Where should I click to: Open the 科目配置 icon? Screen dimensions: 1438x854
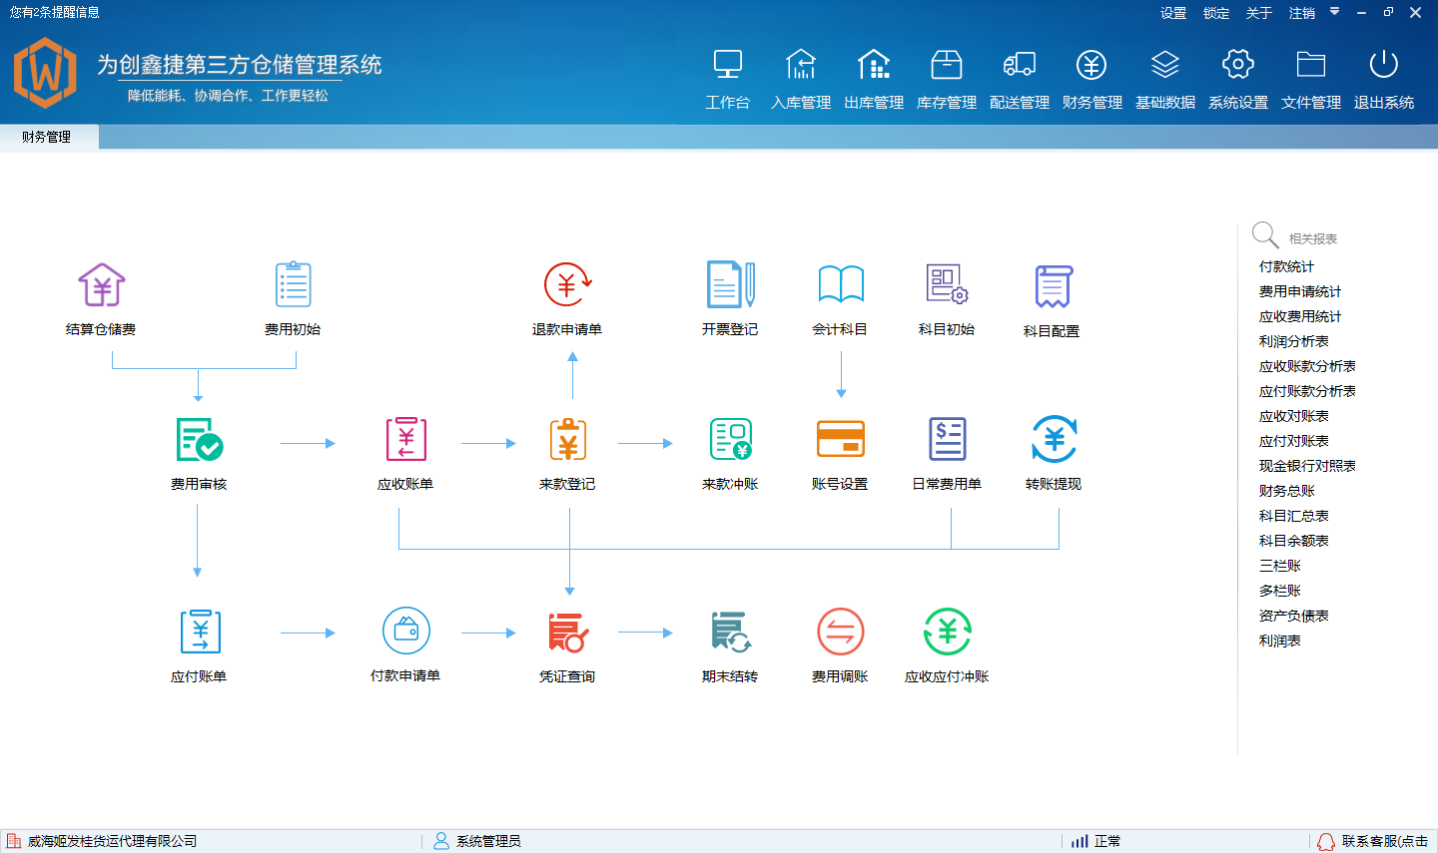coord(1054,286)
